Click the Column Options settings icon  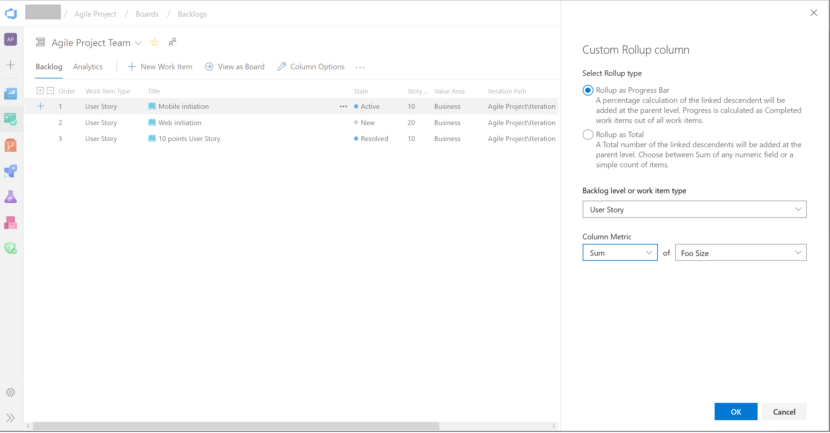point(281,67)
